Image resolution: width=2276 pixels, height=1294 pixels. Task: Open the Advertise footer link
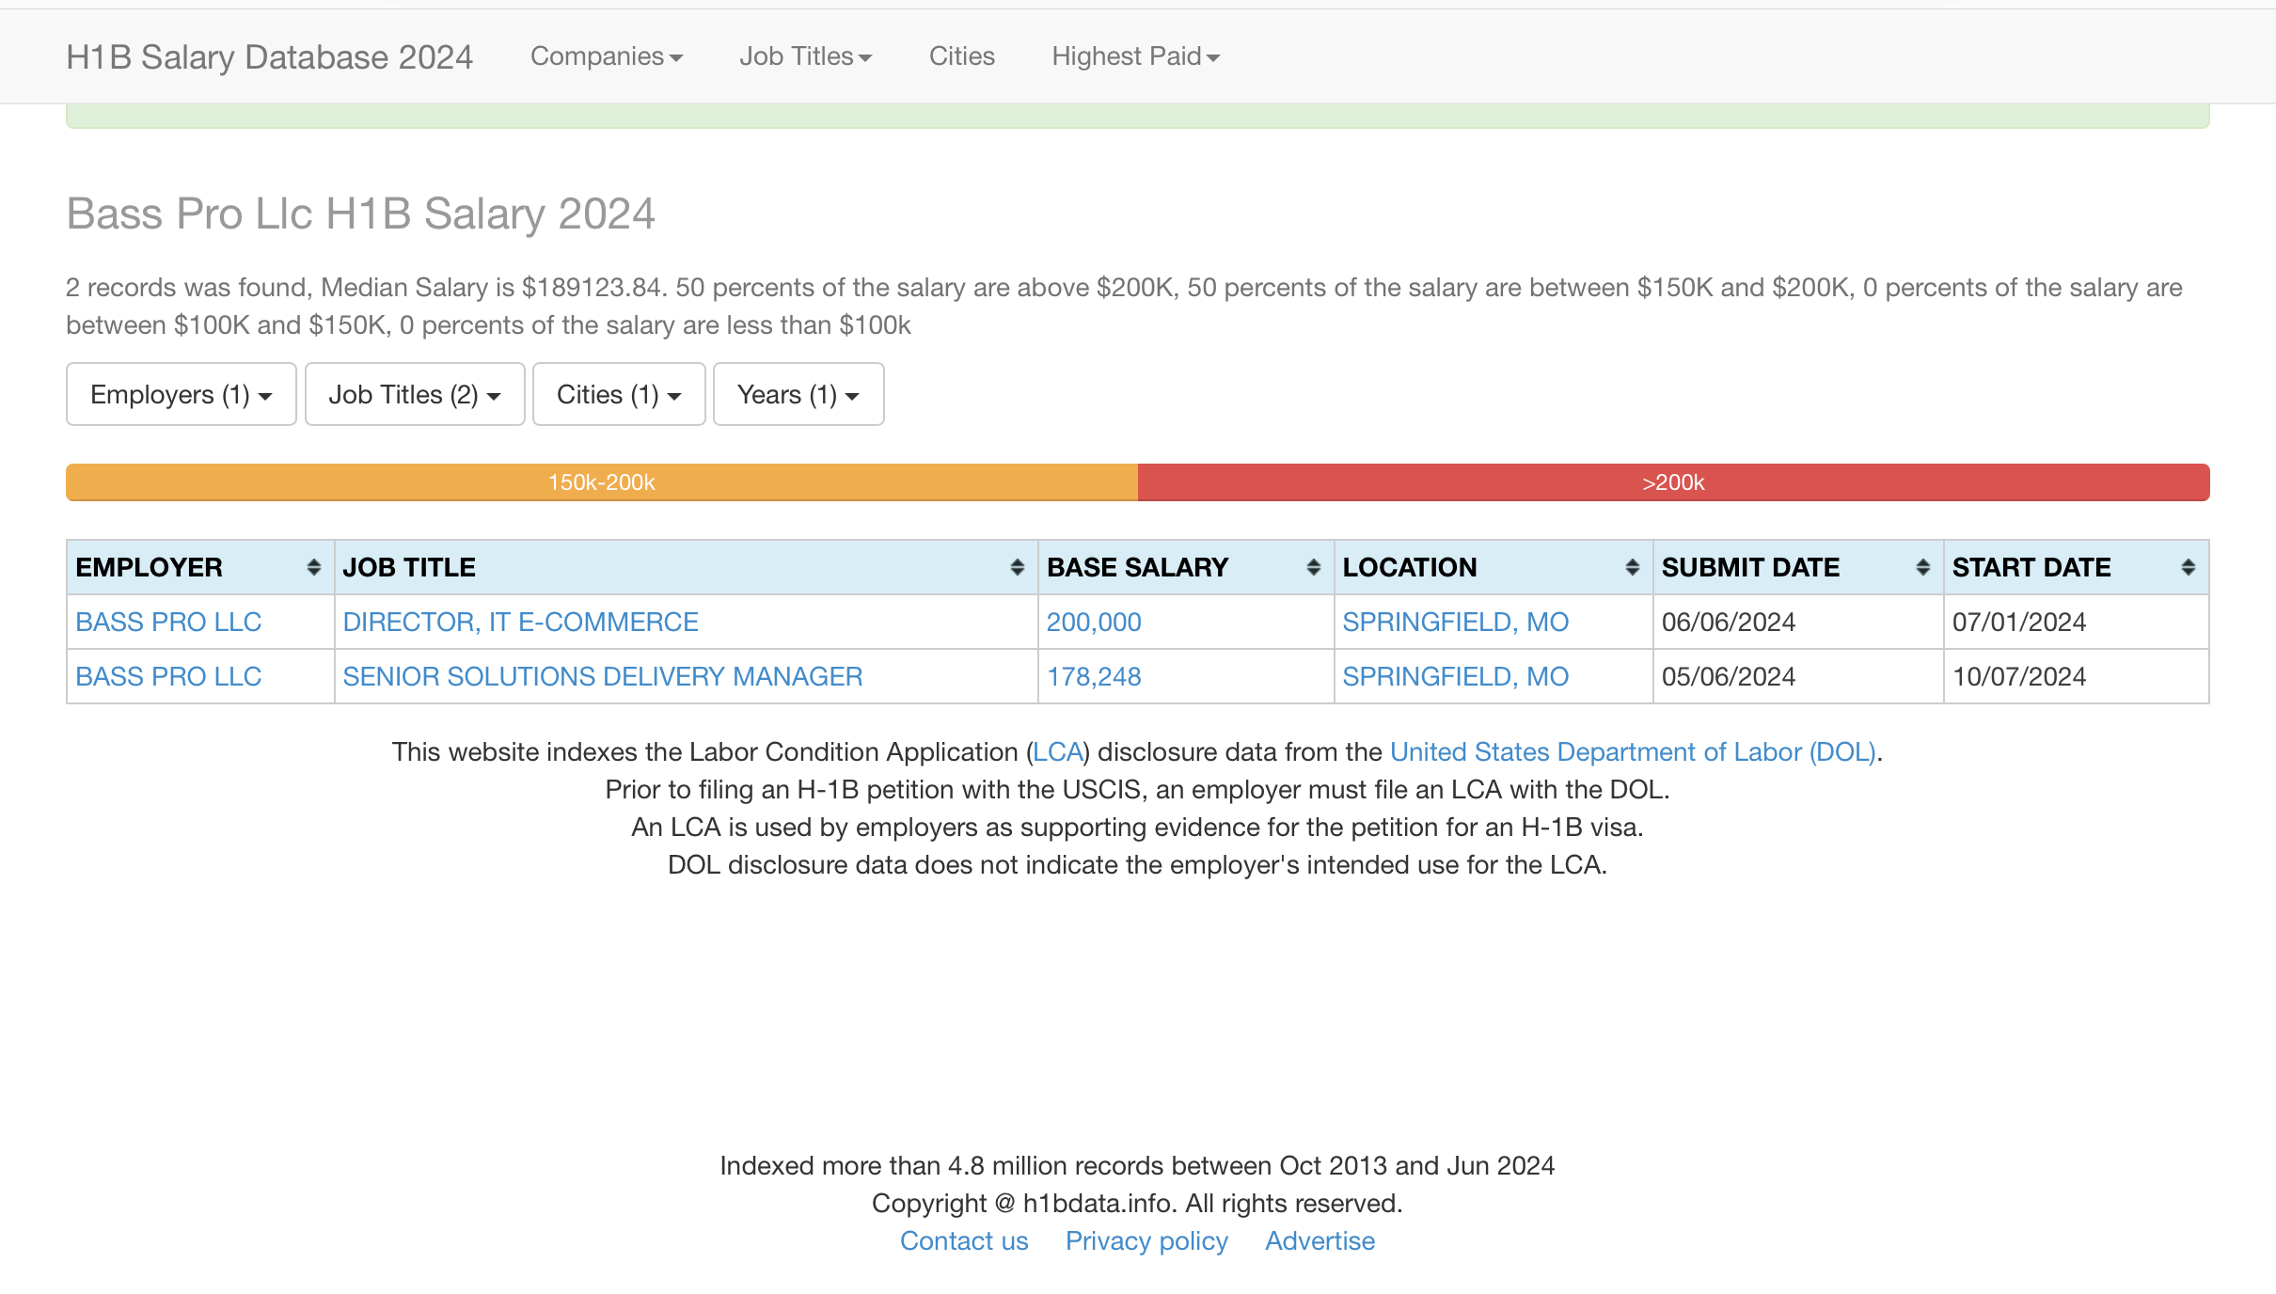(1320, 1240)
